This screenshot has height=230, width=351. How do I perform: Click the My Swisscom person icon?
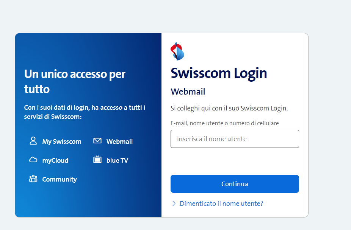pyautogui.click(x=33, y=141)
